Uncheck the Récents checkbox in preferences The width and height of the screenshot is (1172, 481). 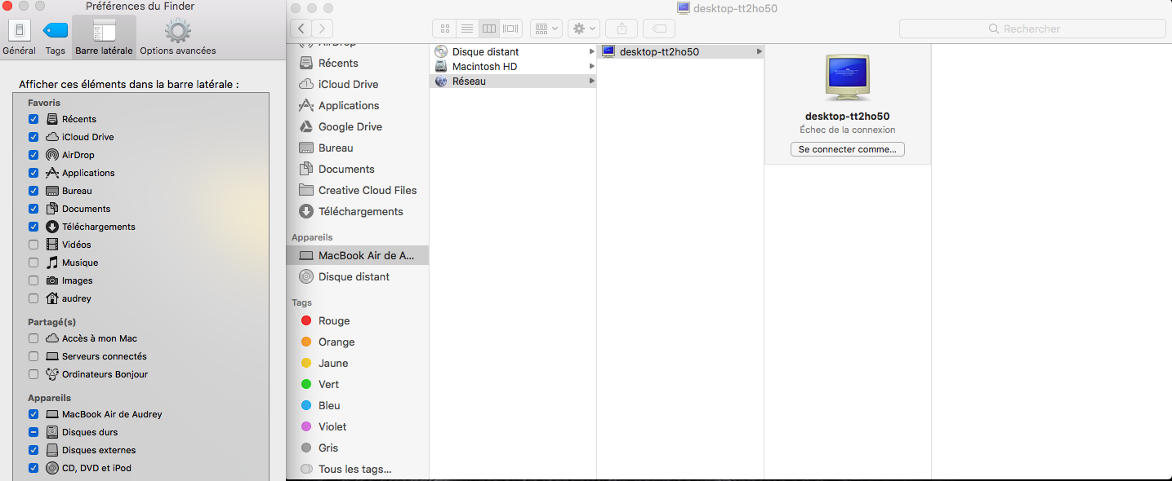(33, 119)
